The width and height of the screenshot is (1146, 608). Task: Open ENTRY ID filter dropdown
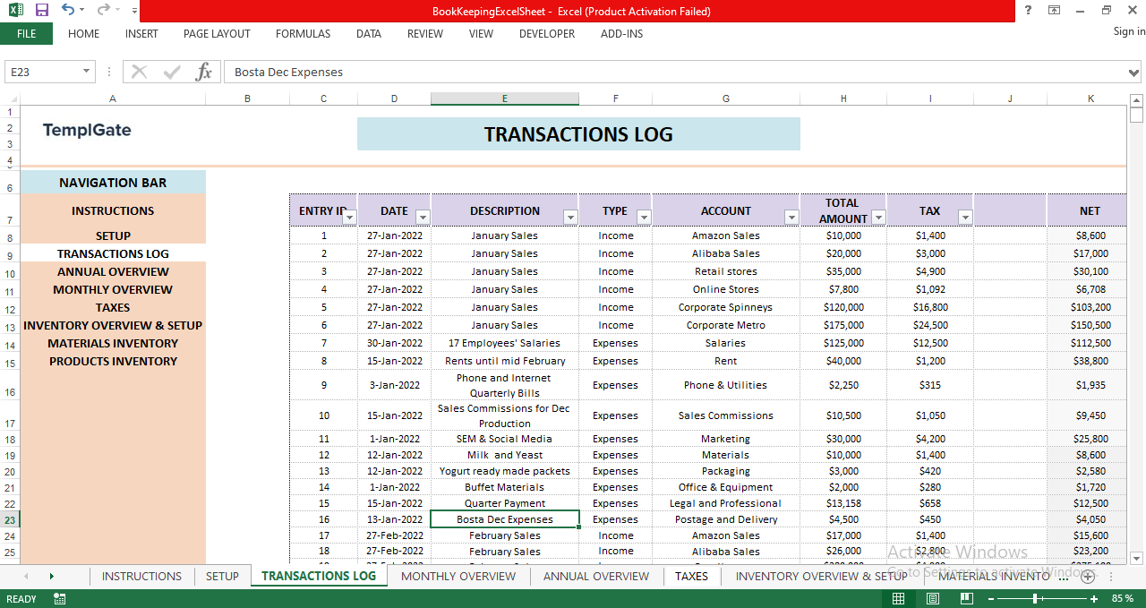pos(349,218)
